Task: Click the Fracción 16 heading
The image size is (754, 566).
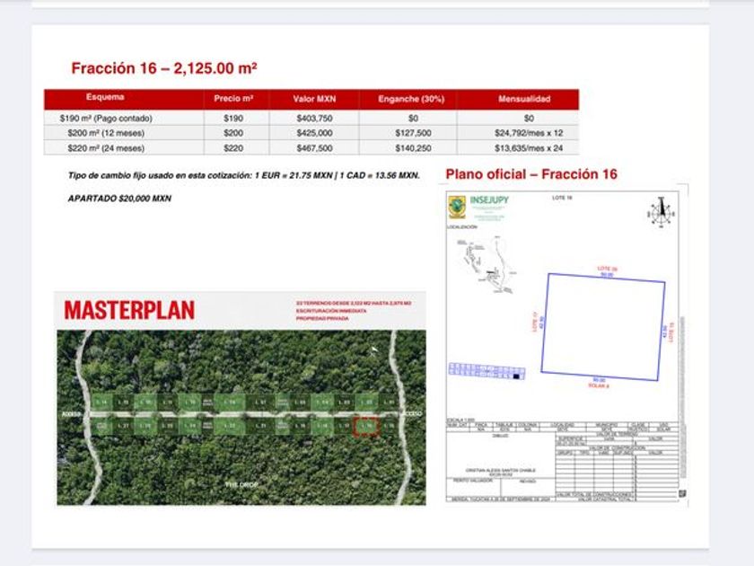Action: tap(164, 68)
